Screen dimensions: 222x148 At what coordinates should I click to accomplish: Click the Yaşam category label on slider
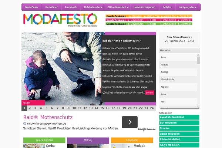(33, 103)
